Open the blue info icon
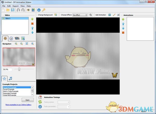The image size is (156, 114). 39,10
